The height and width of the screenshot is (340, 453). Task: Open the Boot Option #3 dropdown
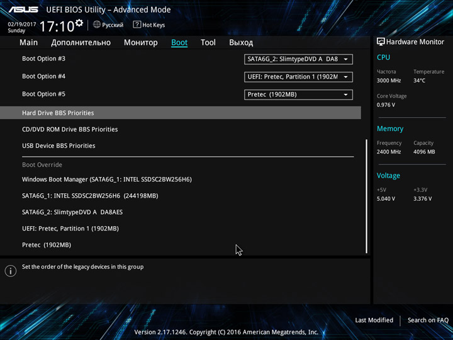[298, 59]
